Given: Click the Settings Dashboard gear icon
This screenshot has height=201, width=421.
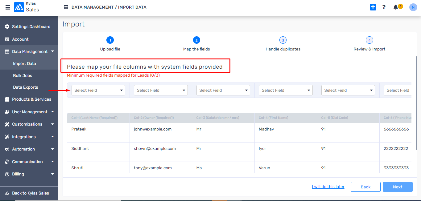Looking at the screenshot, I should click(x=7, y=27).
